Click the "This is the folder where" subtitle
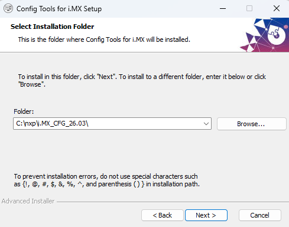The height and width of the screenshot is (227, 289). tap(104, 40)
